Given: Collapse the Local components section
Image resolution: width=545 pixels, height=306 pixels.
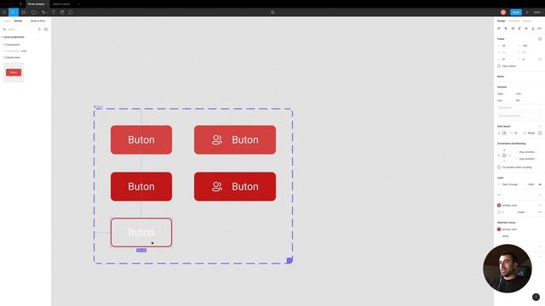Looking at the screenshot, I should 14,37.
